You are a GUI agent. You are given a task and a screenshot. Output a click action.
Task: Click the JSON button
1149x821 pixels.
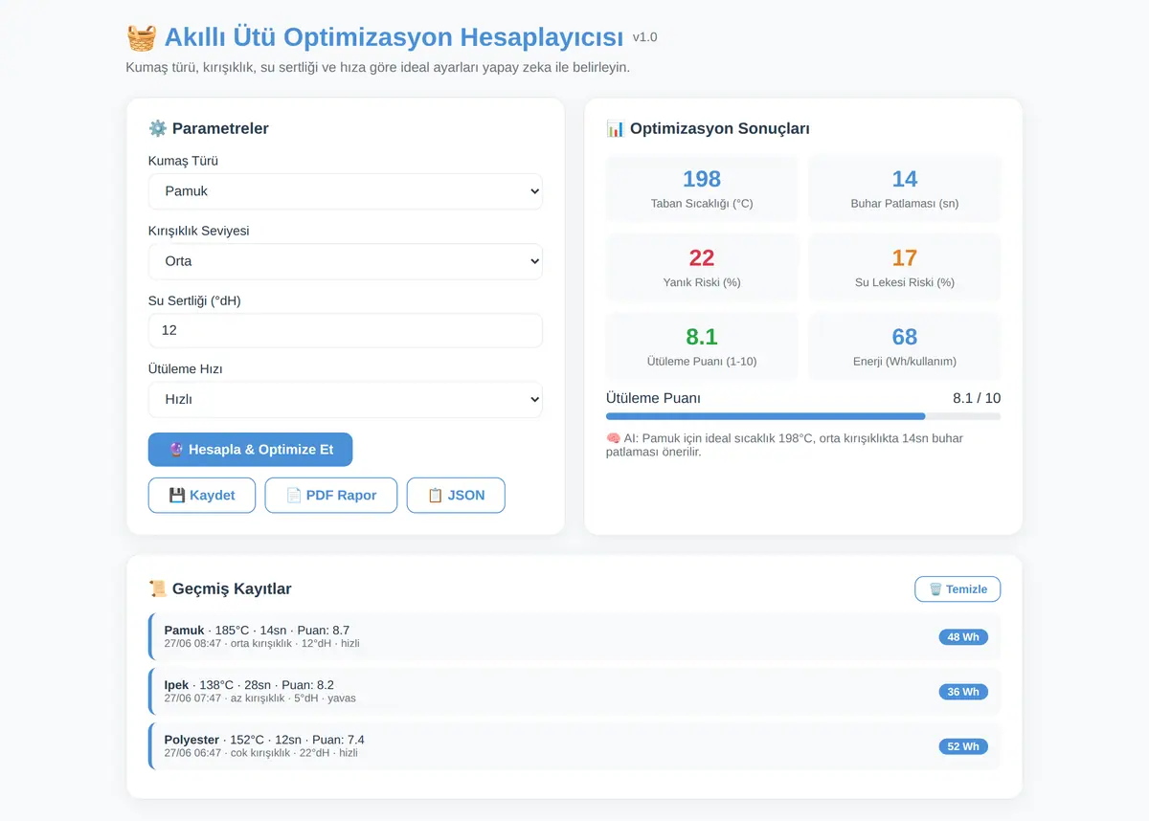click(456, 496)
